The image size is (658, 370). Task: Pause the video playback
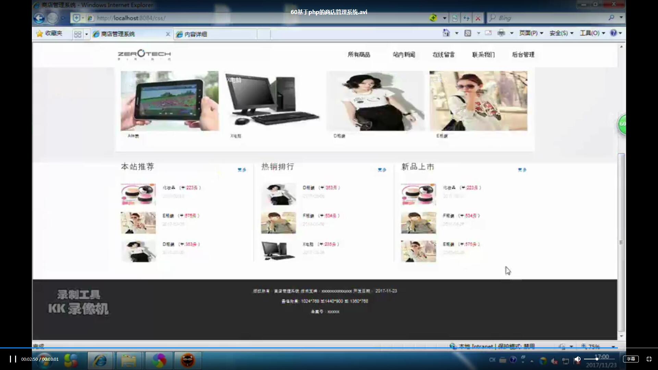pos(13,359)
